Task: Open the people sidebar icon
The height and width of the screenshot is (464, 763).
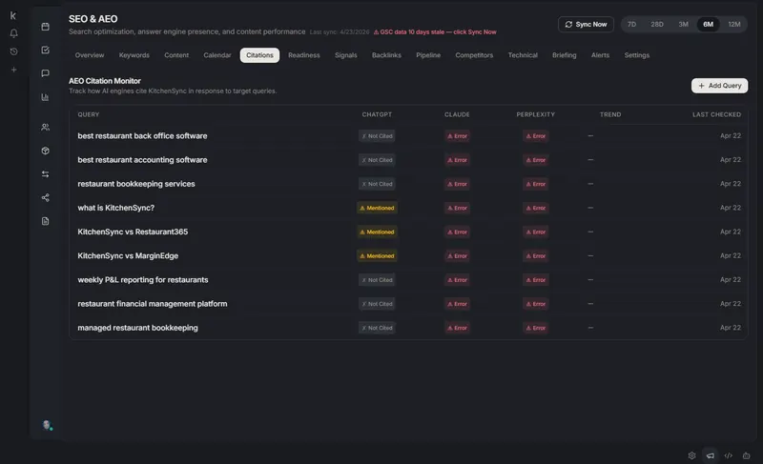Action: tap(45, 127)
